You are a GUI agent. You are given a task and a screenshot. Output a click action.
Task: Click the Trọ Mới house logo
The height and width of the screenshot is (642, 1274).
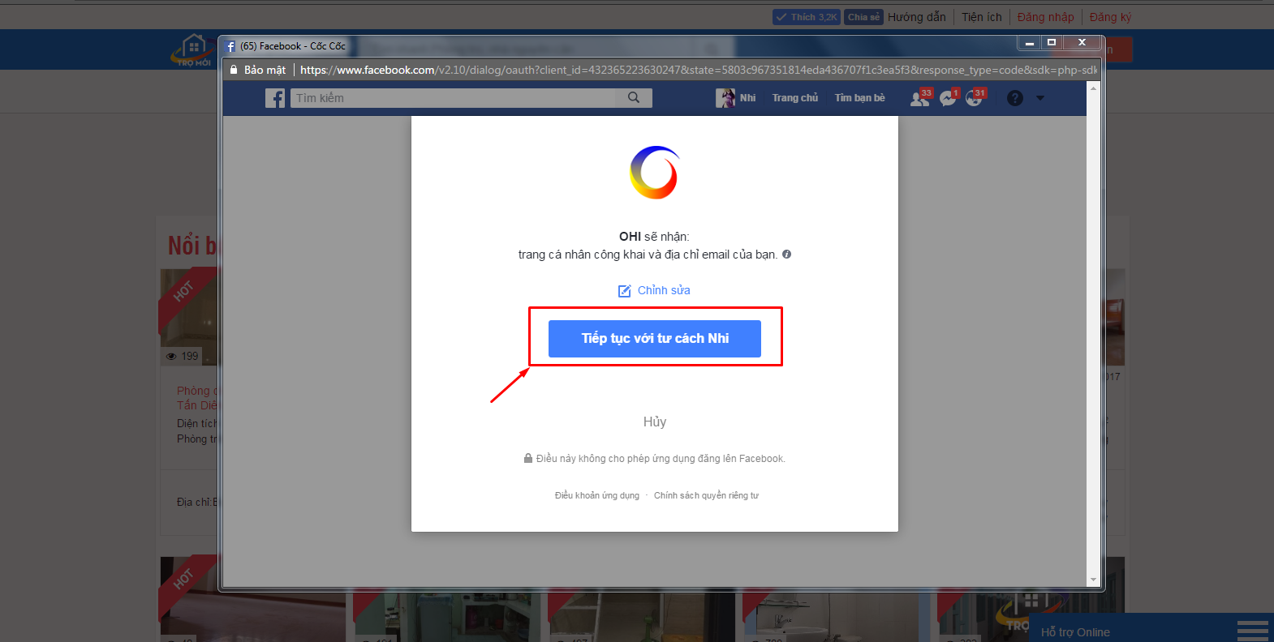(x=193, y=49)
